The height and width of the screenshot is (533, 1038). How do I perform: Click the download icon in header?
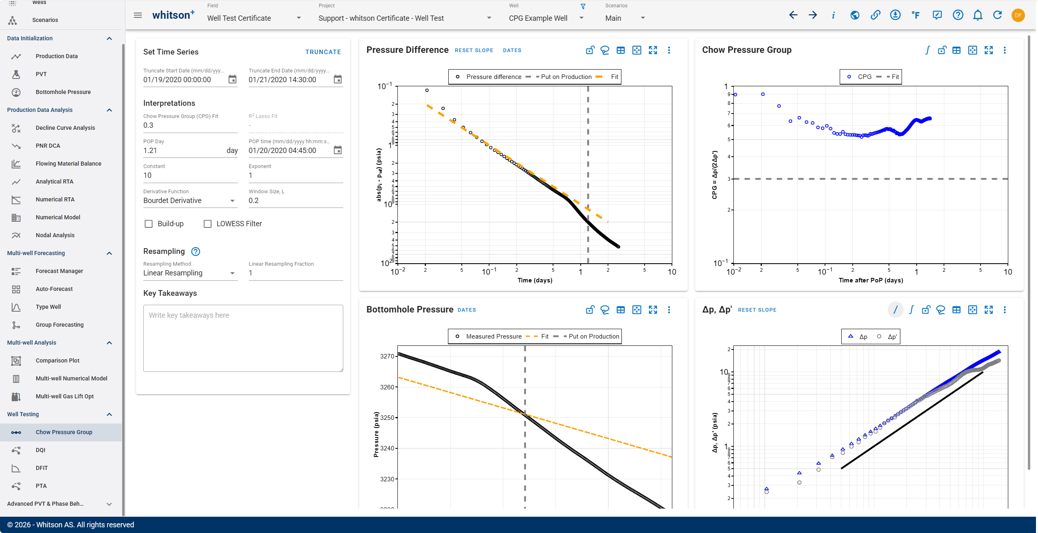pyautogui.click(x=895, y=15)
